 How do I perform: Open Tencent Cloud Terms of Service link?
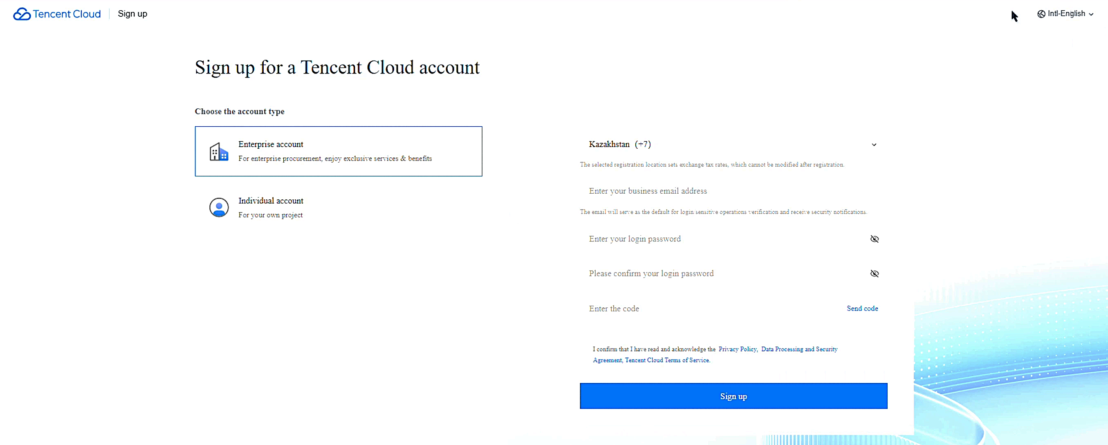click(667, 360)
